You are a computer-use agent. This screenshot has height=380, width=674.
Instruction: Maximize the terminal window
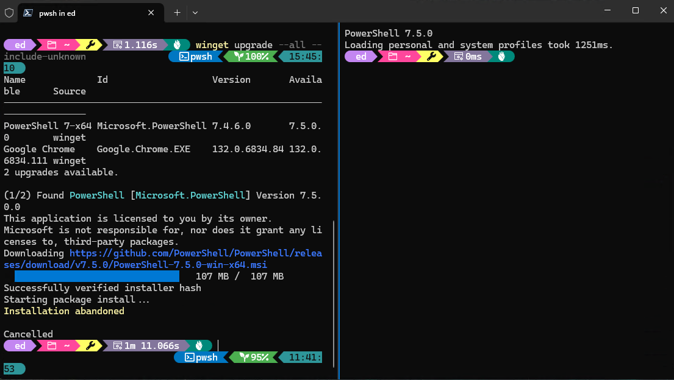[636, 11]
